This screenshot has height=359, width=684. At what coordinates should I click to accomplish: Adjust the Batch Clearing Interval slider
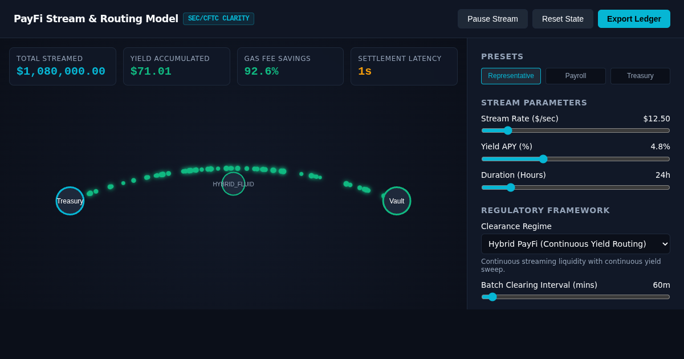point(576,297)
